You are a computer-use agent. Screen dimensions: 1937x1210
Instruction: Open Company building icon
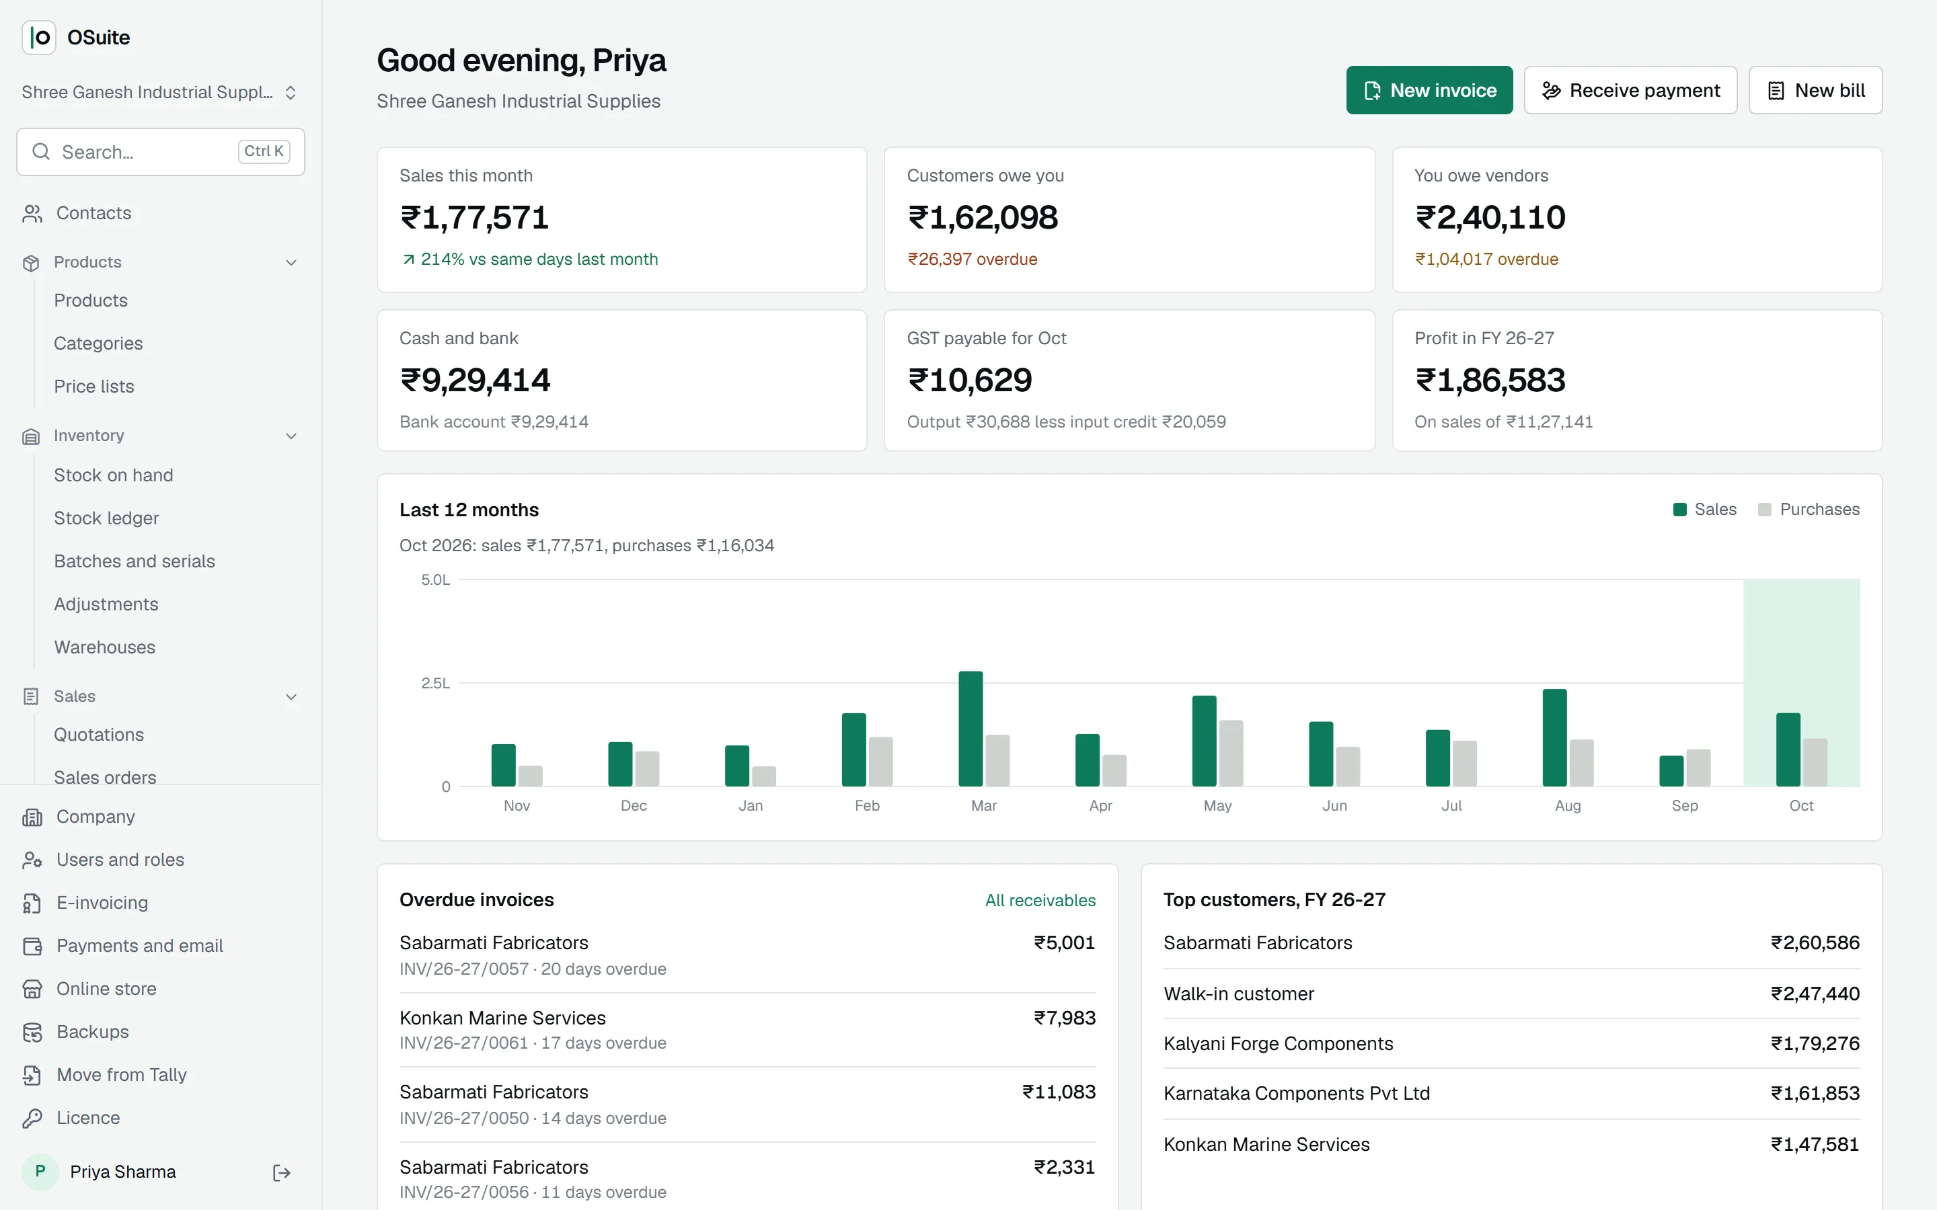click(x=32, y=817)
